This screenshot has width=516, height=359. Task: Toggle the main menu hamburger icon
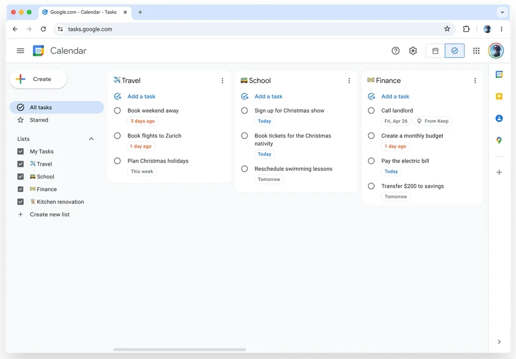pos(21,50)
